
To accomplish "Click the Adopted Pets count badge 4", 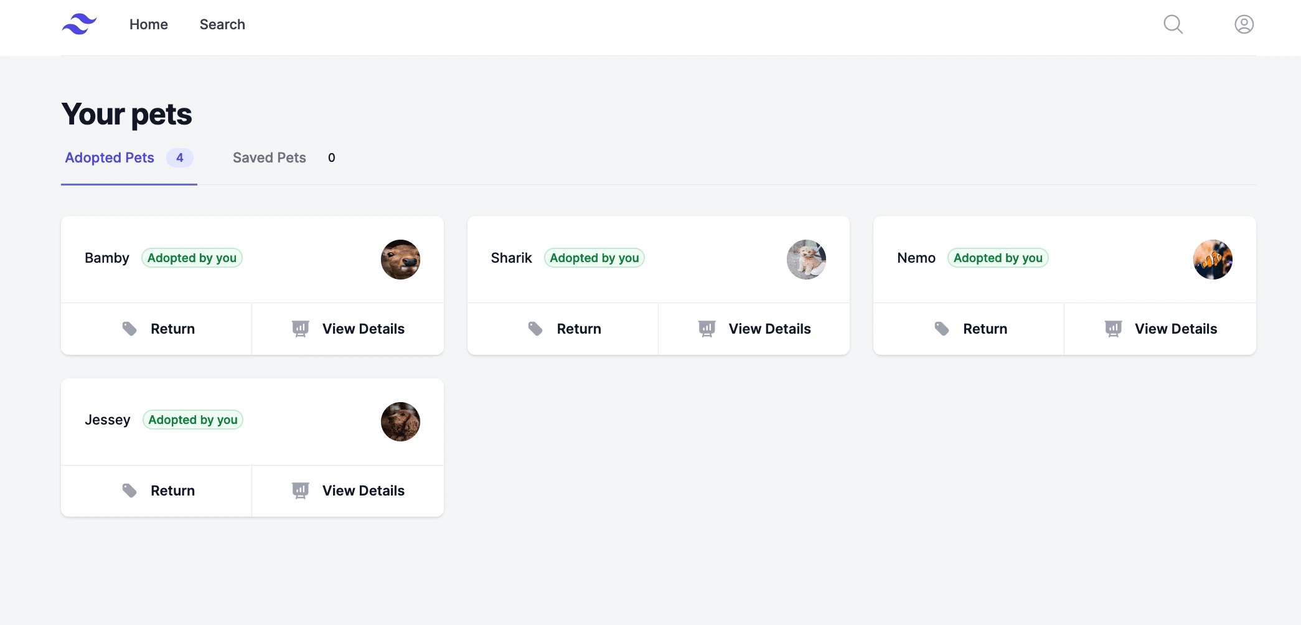I will tap(180, 158).
